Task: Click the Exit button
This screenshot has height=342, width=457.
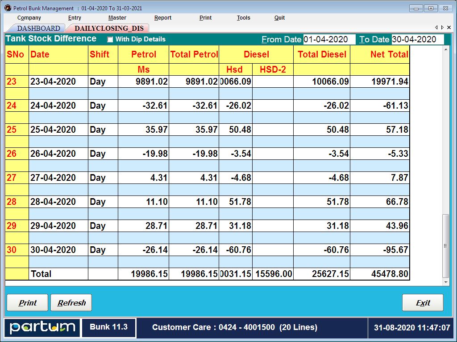Action: (423, 303)
